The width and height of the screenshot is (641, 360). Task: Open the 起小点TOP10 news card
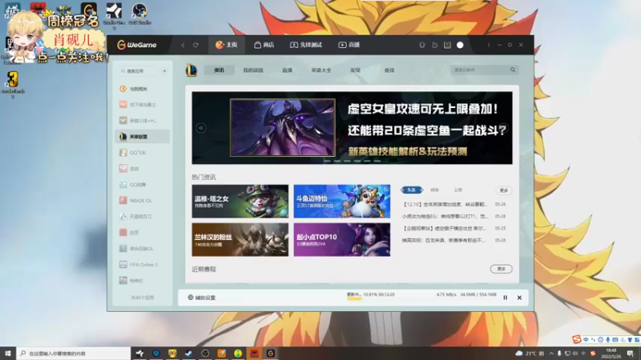(x=342, y=239)
